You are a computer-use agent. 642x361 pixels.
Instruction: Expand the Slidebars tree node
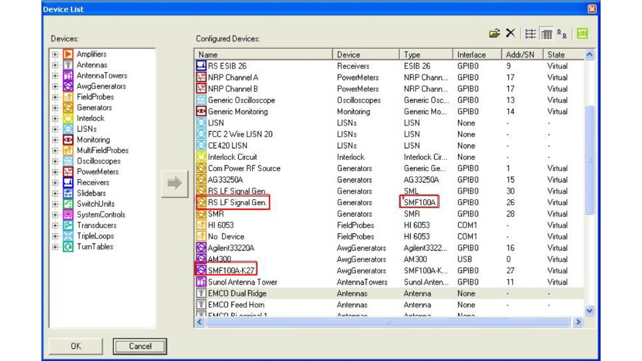click(x=55, y=193)
